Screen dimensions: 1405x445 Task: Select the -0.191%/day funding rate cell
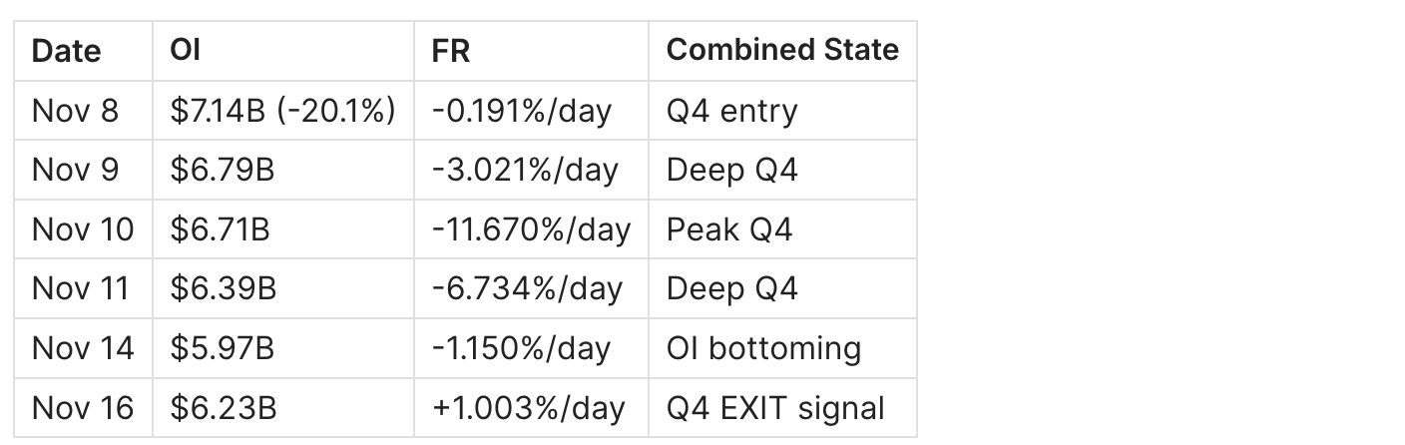click(x=521, y=111)
